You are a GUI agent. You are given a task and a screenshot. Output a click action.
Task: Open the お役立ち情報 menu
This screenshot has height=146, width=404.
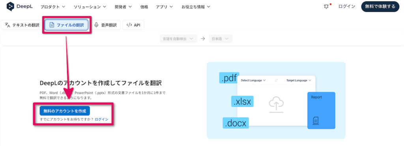tap(196, 7)
